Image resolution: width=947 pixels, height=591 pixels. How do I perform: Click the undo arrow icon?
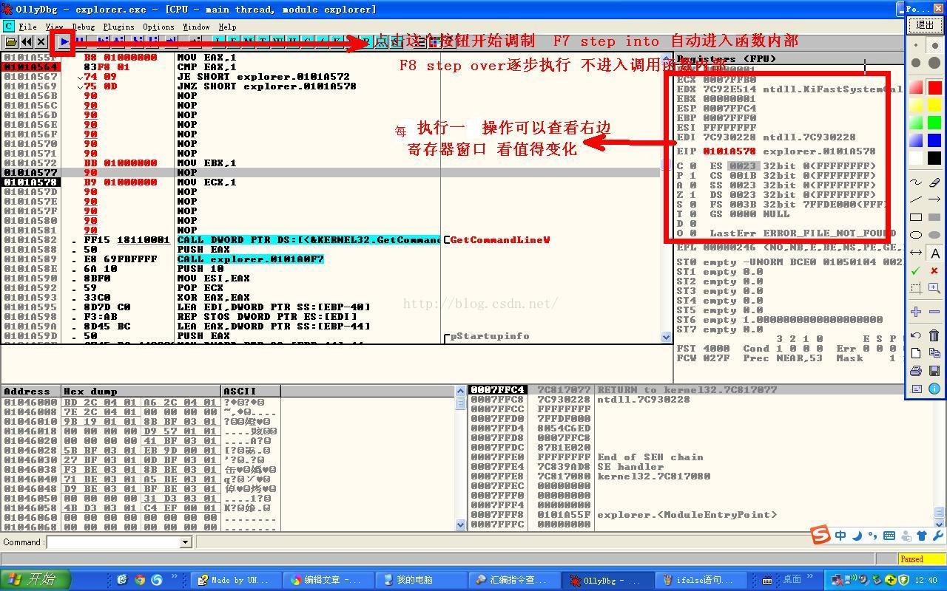click(916, 335)
